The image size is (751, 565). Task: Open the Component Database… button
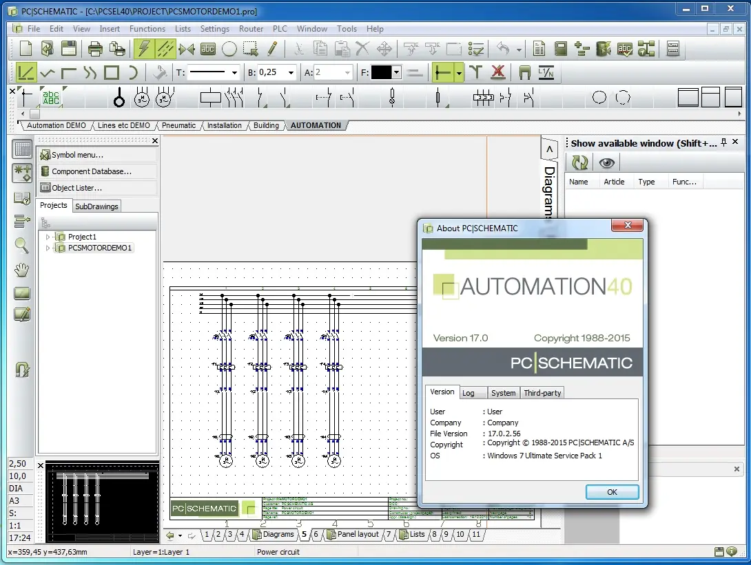(x=98, y=171)
